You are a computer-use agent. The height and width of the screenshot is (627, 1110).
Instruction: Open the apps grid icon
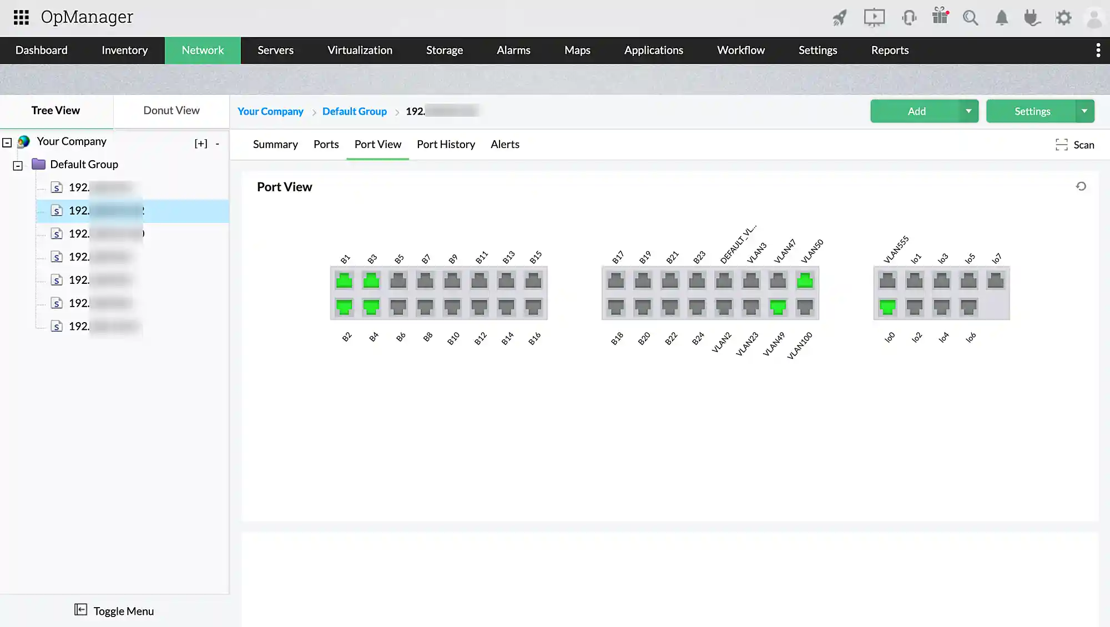pos(21,17)
